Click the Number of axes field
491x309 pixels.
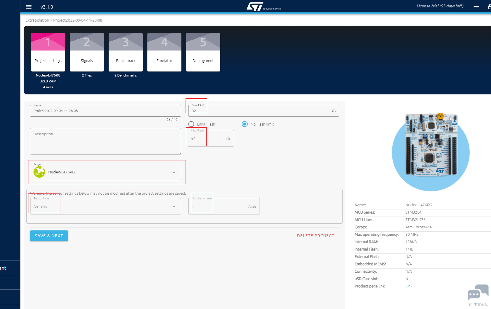tap(224, 206)
